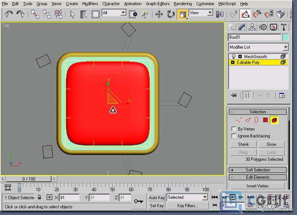Select the Select and Link tool

[x=35, y=14]
